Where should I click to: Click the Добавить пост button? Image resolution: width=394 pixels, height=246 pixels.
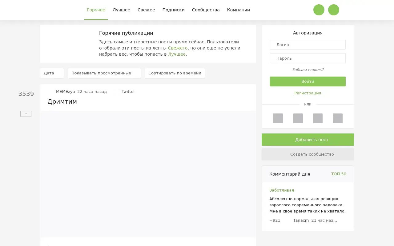308,140
